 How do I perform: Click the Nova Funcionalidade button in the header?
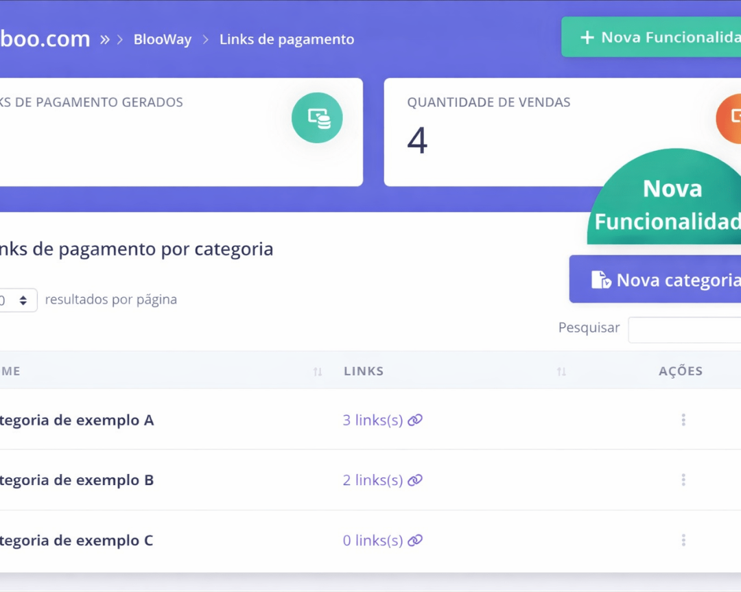659,36
